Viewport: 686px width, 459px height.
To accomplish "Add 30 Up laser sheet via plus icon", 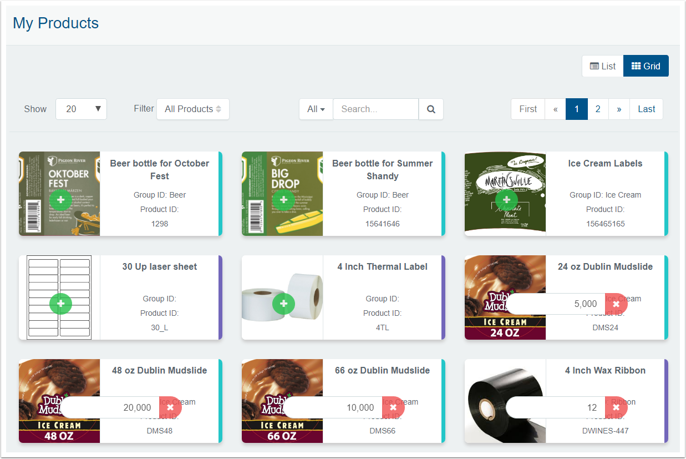I will pos(60,304).
